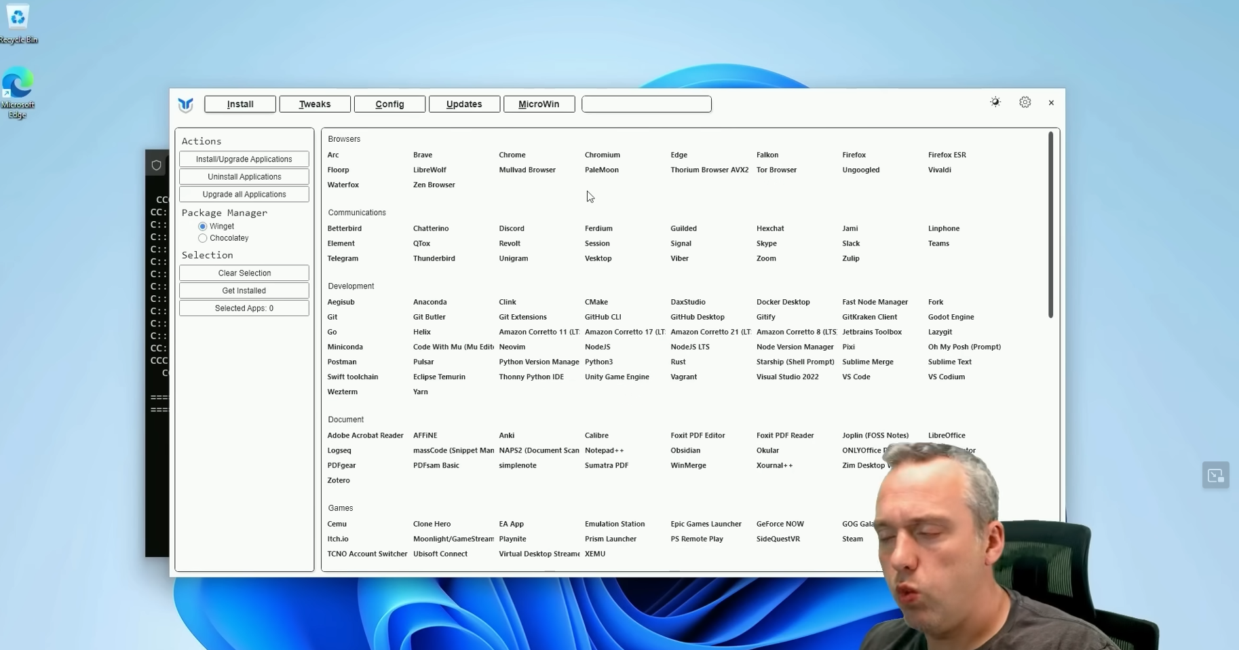1239x650 pixels.
Task: Click Install/Upgrade Applications button
Action: [244, 159]
